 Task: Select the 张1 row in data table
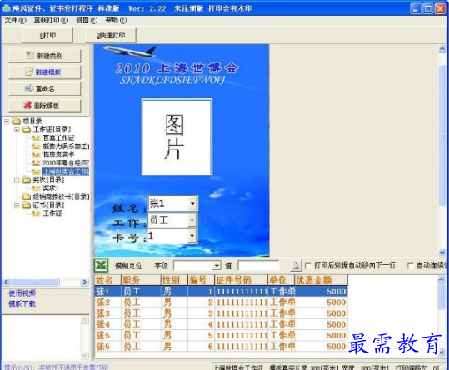click(221, 292)
